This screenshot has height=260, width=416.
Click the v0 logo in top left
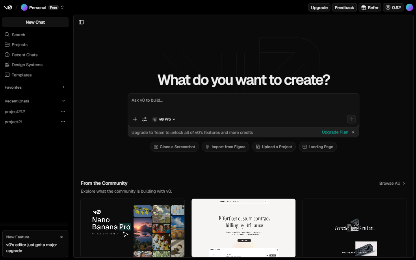(8, 7)
